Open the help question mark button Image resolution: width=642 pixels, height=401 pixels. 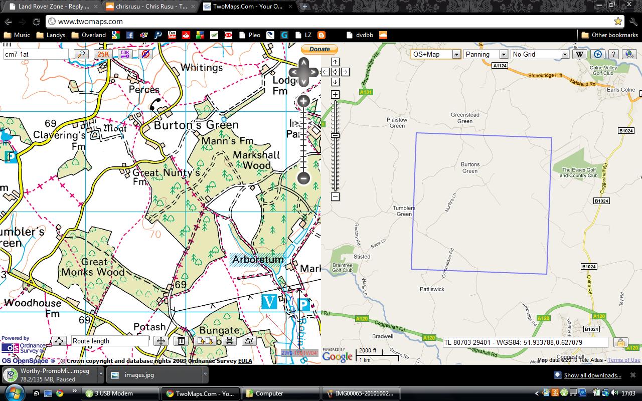coord(613,54)
